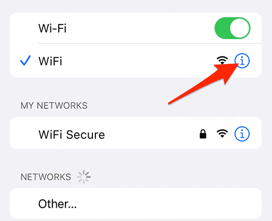Choose Other… to join hidden network
The image size is (272, 221).
click(x=57, y=204)
